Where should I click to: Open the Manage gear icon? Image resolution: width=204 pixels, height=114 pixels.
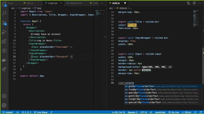point(4,105)
